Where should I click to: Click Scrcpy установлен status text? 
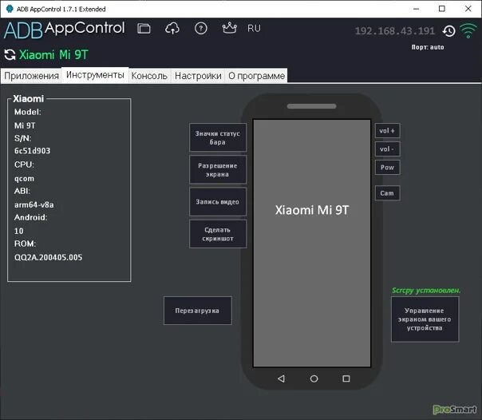(x=426, y=291)
